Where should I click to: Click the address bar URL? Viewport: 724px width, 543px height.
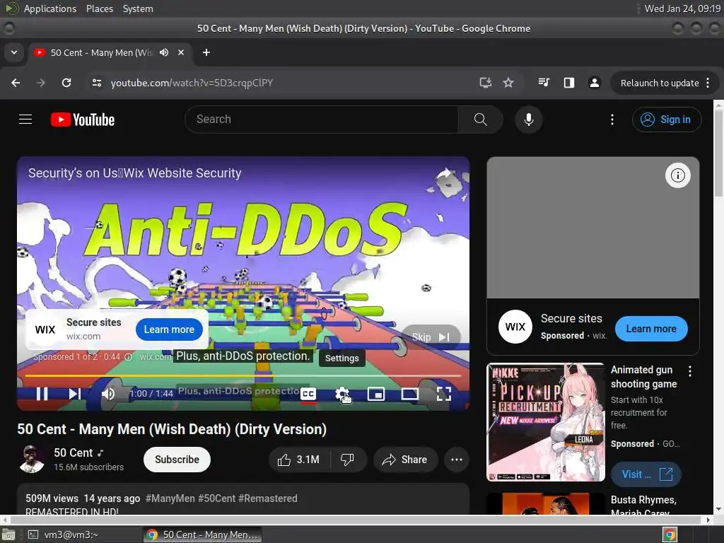(192, 83)
